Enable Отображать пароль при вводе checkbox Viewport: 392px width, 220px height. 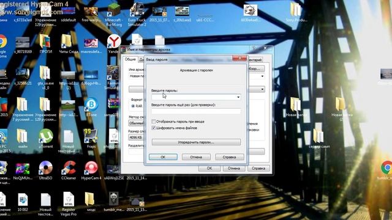point(154,122)
